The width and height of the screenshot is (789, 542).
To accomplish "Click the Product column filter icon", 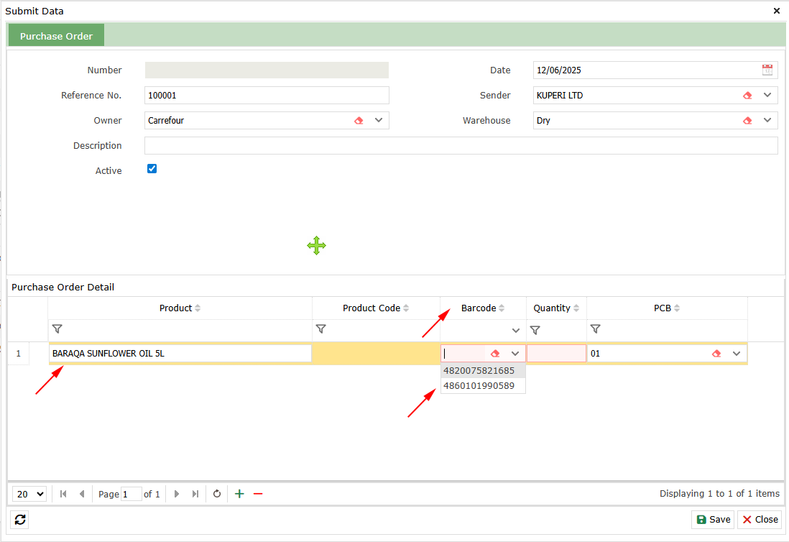I will pyautogui.click(x=57, y=329).
